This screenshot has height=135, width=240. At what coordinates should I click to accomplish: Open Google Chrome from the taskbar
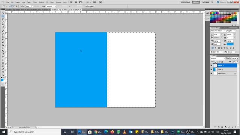pos(97,132)
